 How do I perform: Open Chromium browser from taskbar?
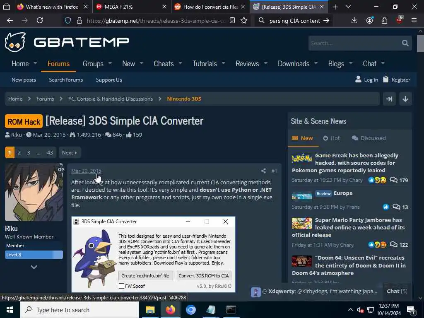tap(190, 310)
